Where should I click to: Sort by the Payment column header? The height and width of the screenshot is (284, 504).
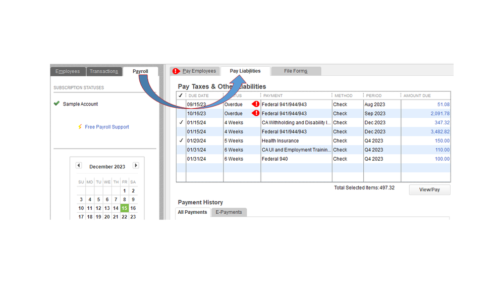click(x=296, y=96)
